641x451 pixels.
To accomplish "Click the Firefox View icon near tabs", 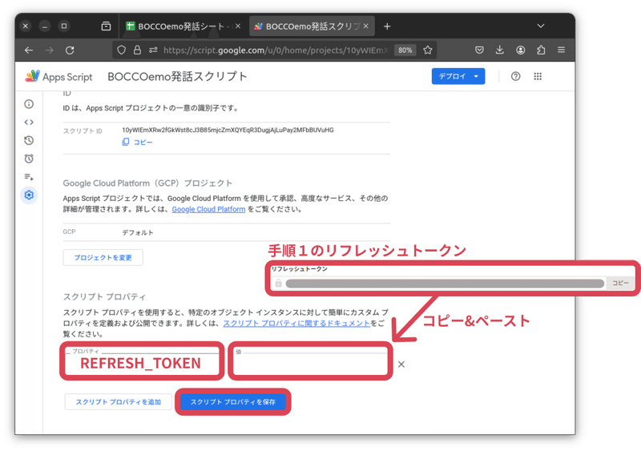I will click(x=106, y=26).
